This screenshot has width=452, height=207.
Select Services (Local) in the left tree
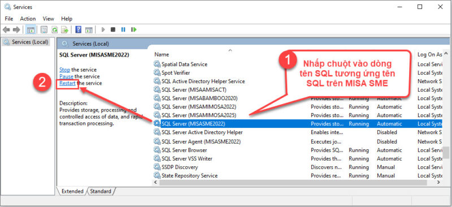point(30,42)
